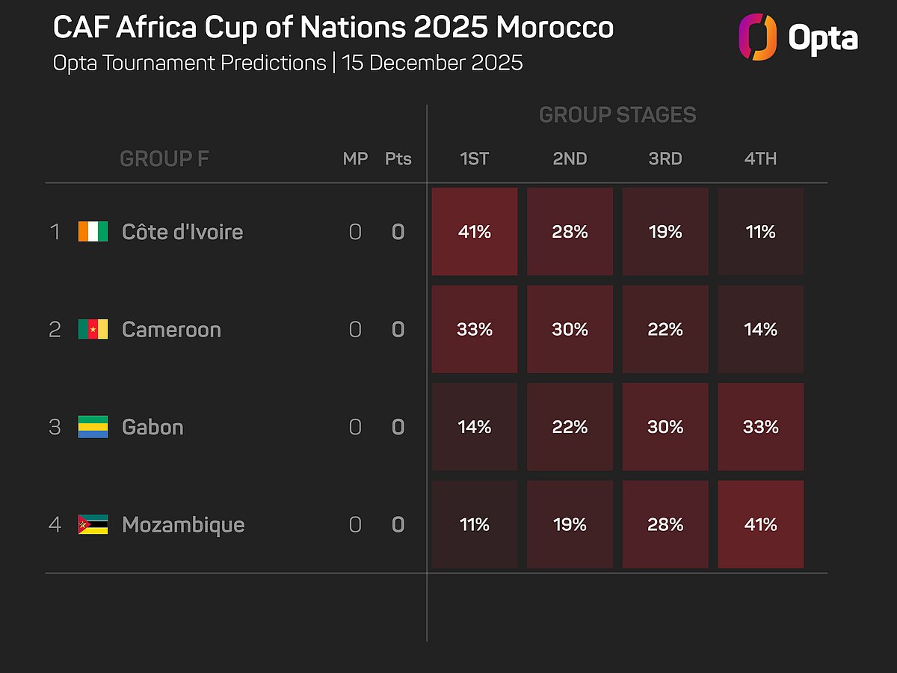Click Mozambique 41% fourth-place cell
The image size is (897, 673).
point(760,524)
